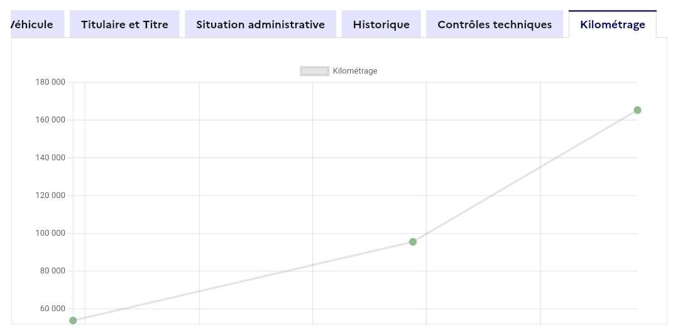Click the 180 000 axis label
The height and width of the screenshot is (330, 678).
[50, 82]
